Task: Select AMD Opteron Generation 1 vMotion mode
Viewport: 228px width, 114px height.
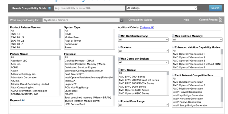Action: (188, 54)
